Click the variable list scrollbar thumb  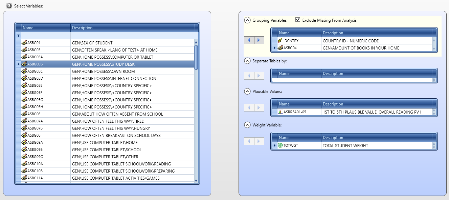(x=196, y=57)
